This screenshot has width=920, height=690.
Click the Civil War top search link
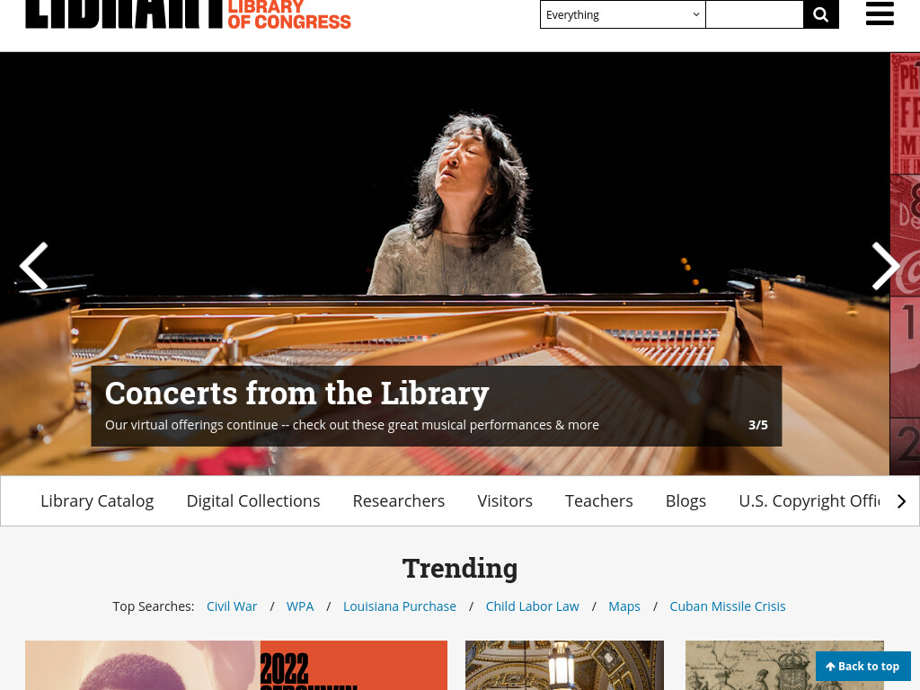coord(232,606)
